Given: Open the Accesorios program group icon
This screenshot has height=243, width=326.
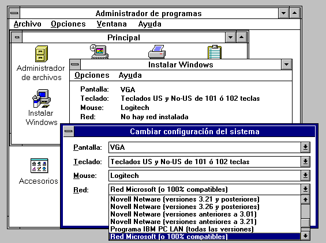Looking at the screenshot, I should coord(39,166).
